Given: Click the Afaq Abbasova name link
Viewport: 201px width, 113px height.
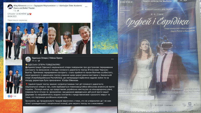Looking at the screenshot, I should (x=20, y=6).
